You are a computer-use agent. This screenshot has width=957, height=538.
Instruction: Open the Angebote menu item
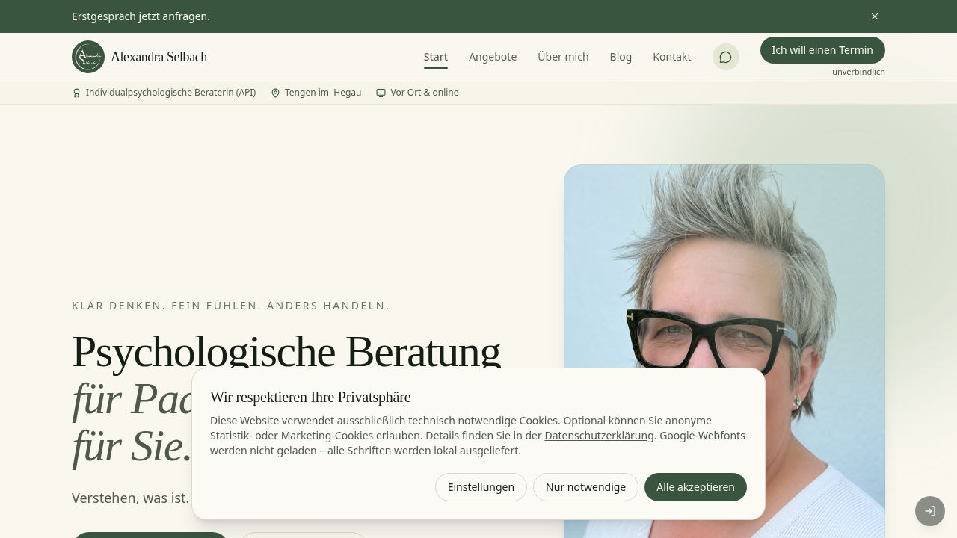[493, 57]
